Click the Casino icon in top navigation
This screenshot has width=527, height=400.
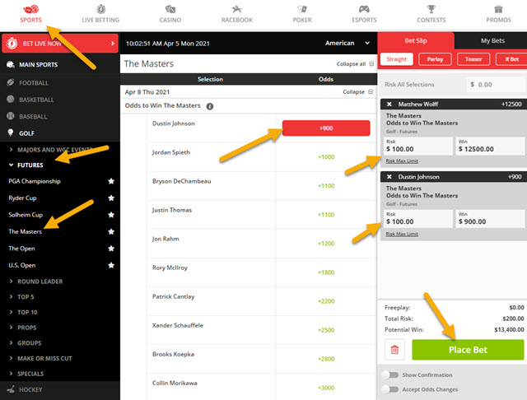pyautogui.click(x=169, y=9)
